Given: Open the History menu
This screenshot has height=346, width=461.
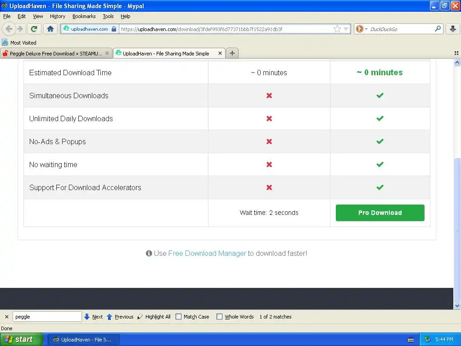Looking at the screenshot, I should coord(57,16).
